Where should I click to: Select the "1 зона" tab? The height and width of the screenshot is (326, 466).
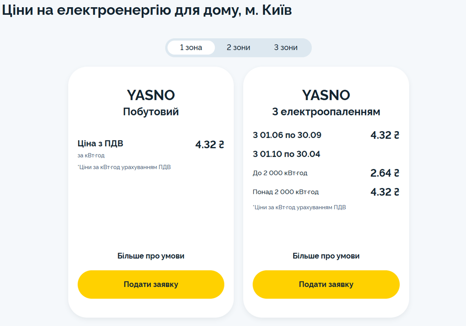191,48
